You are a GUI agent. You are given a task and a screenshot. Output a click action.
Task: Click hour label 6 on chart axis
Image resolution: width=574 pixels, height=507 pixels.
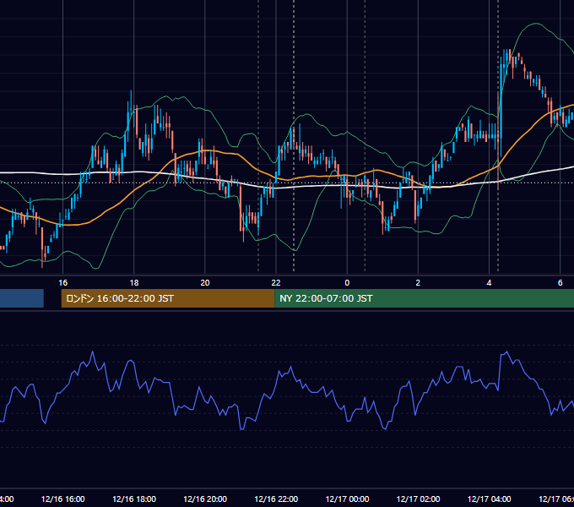[x=560, y=283]
